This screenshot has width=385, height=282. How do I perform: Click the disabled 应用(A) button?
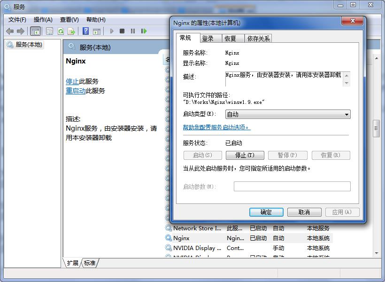(x=342, y=212)
